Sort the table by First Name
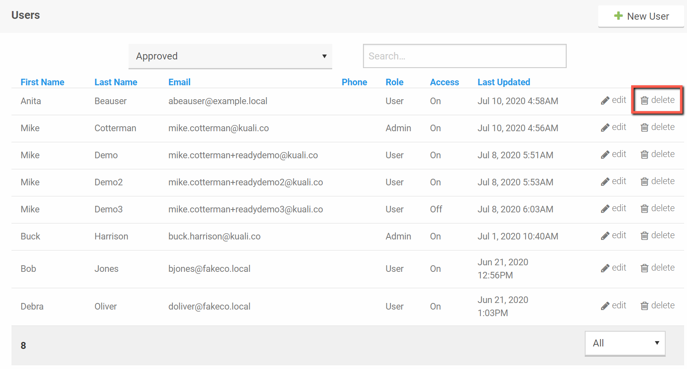The image size is (687, 369). click(x=42, y=82)
